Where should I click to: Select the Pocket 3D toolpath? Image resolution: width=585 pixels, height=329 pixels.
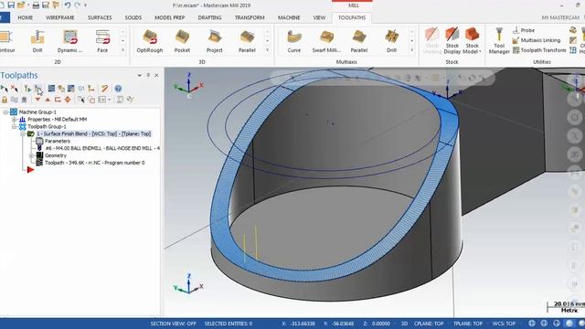(x=182, y=41)
